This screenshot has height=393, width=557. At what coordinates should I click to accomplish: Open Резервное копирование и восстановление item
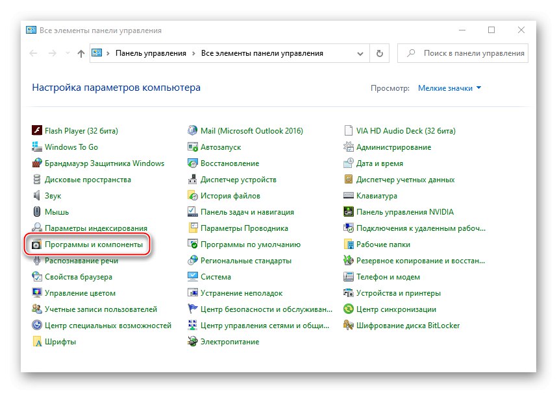point(421,261)
